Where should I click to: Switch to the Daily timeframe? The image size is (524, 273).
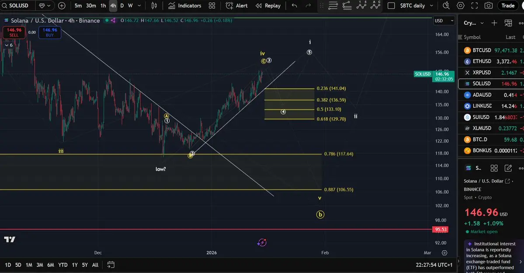122,6
